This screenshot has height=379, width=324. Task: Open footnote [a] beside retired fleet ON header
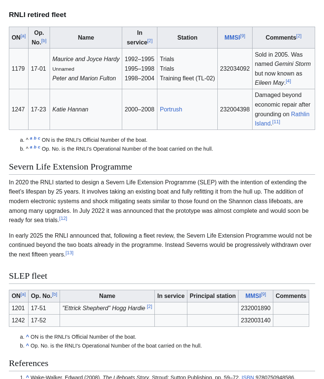tap(23, 36)
